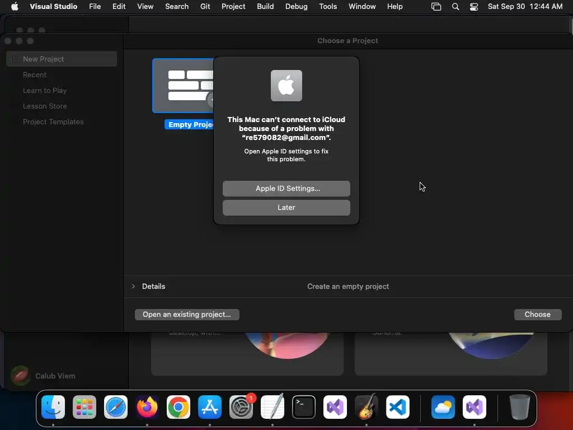Open Launchpad from the Dock
This screenshot has height=430, width=573.
[84, 407]
